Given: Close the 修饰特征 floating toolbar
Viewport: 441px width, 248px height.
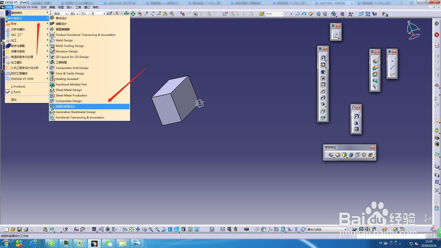Looking at the screenshot, I should 373,148.
